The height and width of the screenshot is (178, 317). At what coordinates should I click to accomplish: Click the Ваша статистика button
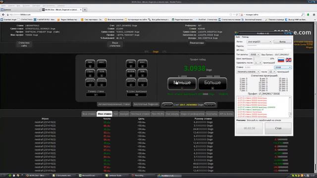pos(115,44)
